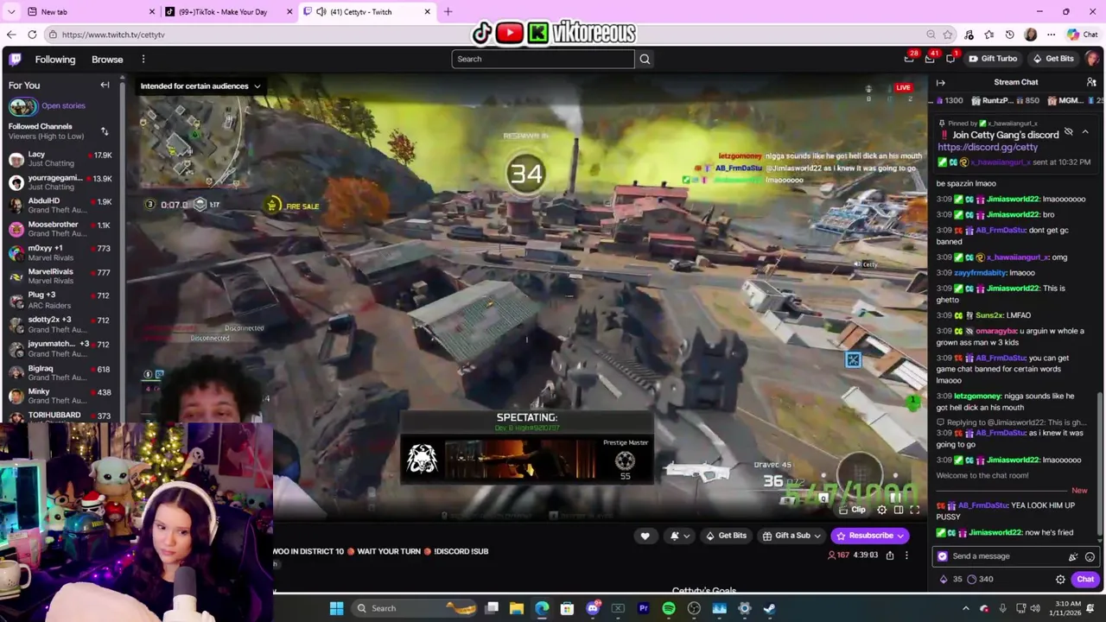The image size is (1106, 622).
Task: Open emote picker in chat box
Action: [1090, 557]
